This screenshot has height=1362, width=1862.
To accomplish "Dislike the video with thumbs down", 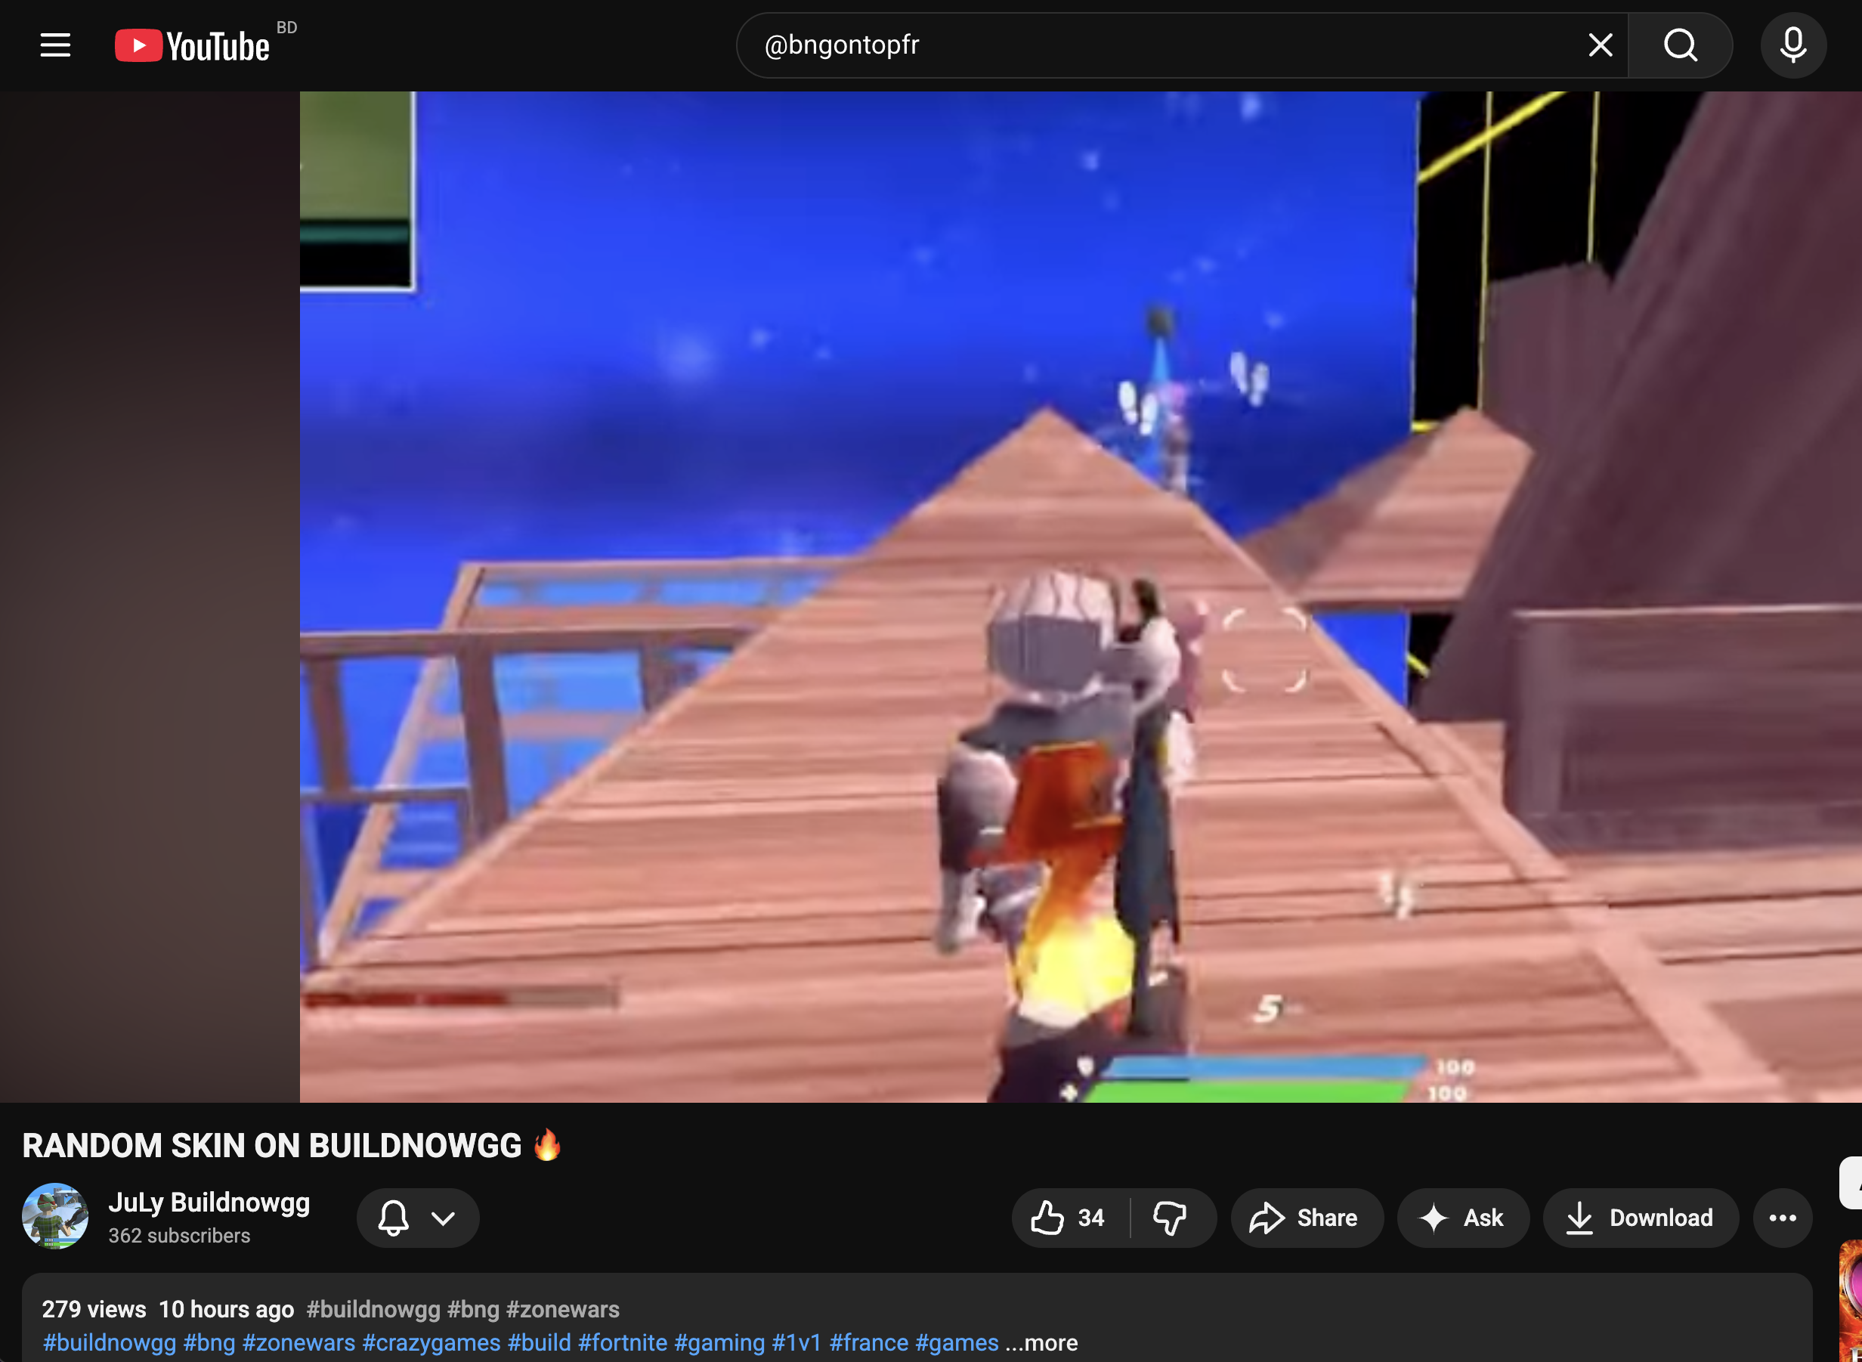I will (1170, 1218).
